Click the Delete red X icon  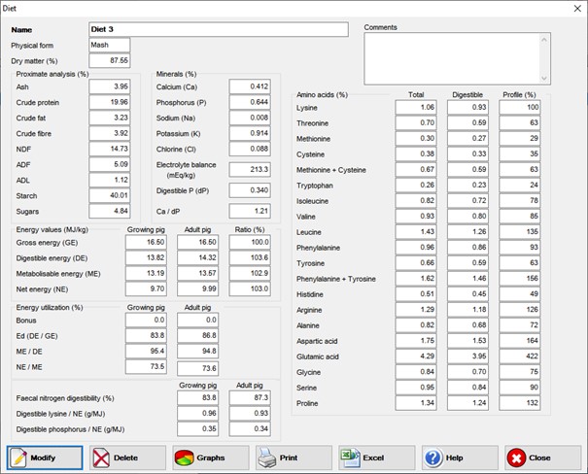tap(101, 457)
